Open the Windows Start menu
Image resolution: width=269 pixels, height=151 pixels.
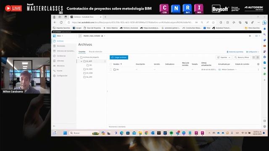tap(65, 133)
